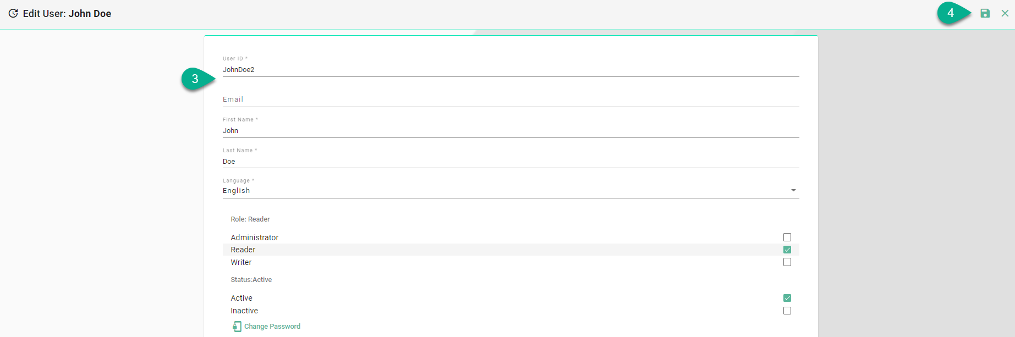The width and height of the screenshot is (1015, 337).
Task: Focus the Last Name field
Action: [495, 162]
